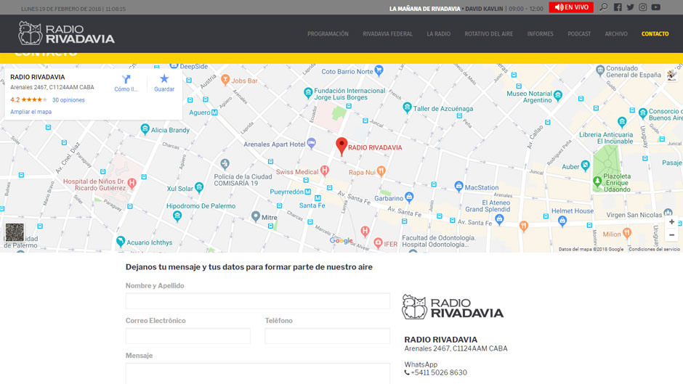
Task: Click the WhatsApp number +5411 5026 8630
Action: coord(439,372)
